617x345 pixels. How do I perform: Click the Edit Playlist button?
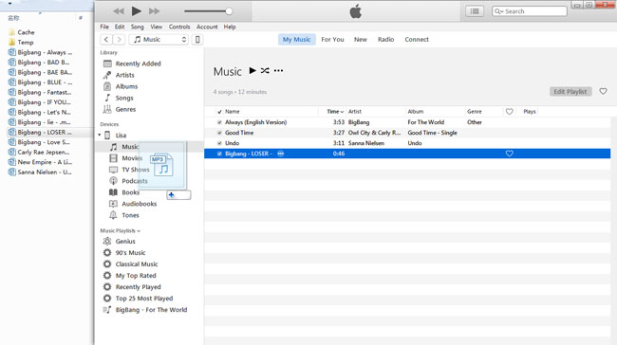click(x=570, y=92)
